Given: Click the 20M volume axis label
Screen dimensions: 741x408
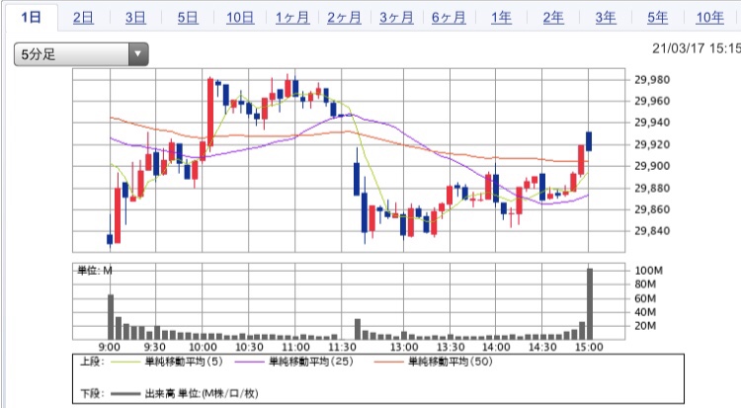Looking at the screenshot, I should [645, 326].
